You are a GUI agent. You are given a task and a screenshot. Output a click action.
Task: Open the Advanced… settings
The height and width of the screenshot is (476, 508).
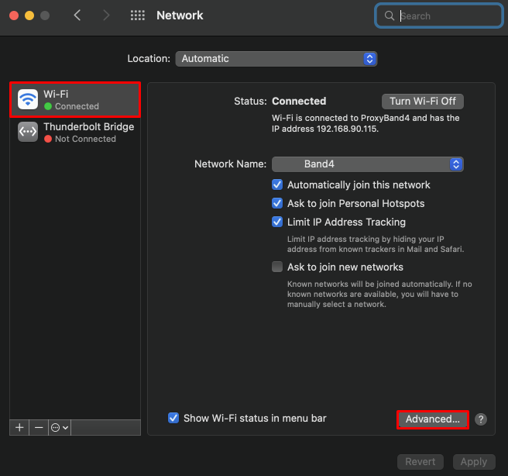[x=433, y=419]
